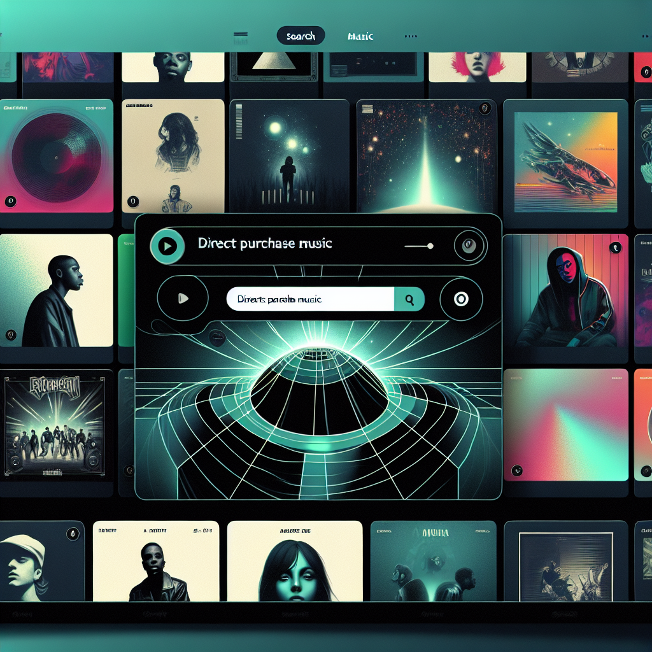This screenshot has height=652, width=652.
Task: Click badge on the capped man album bottom-left
Action: 72,533
